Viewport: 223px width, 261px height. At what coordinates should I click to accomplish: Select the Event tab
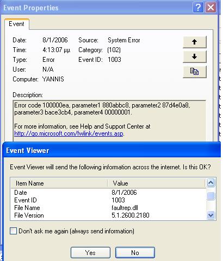16,24
